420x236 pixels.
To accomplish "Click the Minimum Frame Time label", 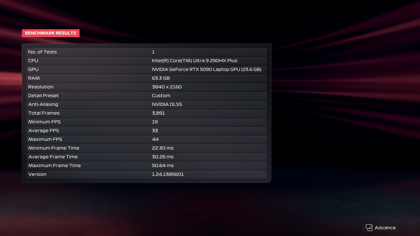I will point(53,148).
